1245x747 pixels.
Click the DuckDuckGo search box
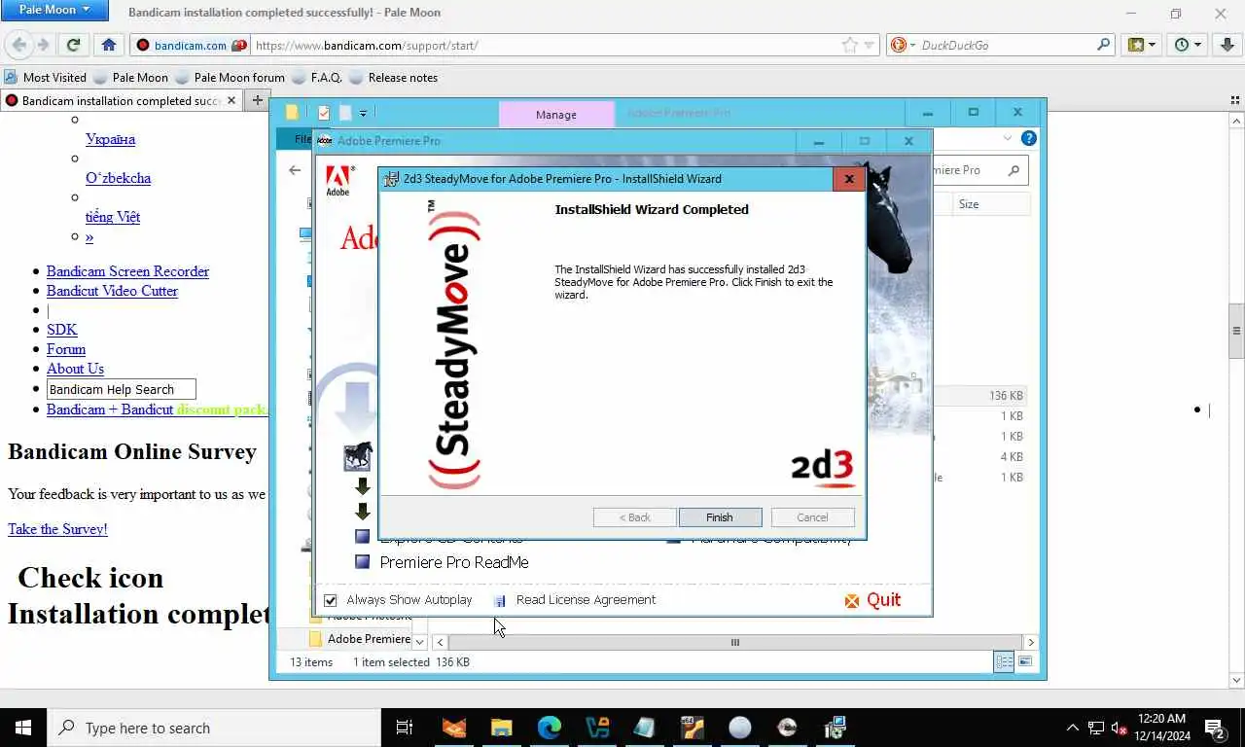point(1007,45)
